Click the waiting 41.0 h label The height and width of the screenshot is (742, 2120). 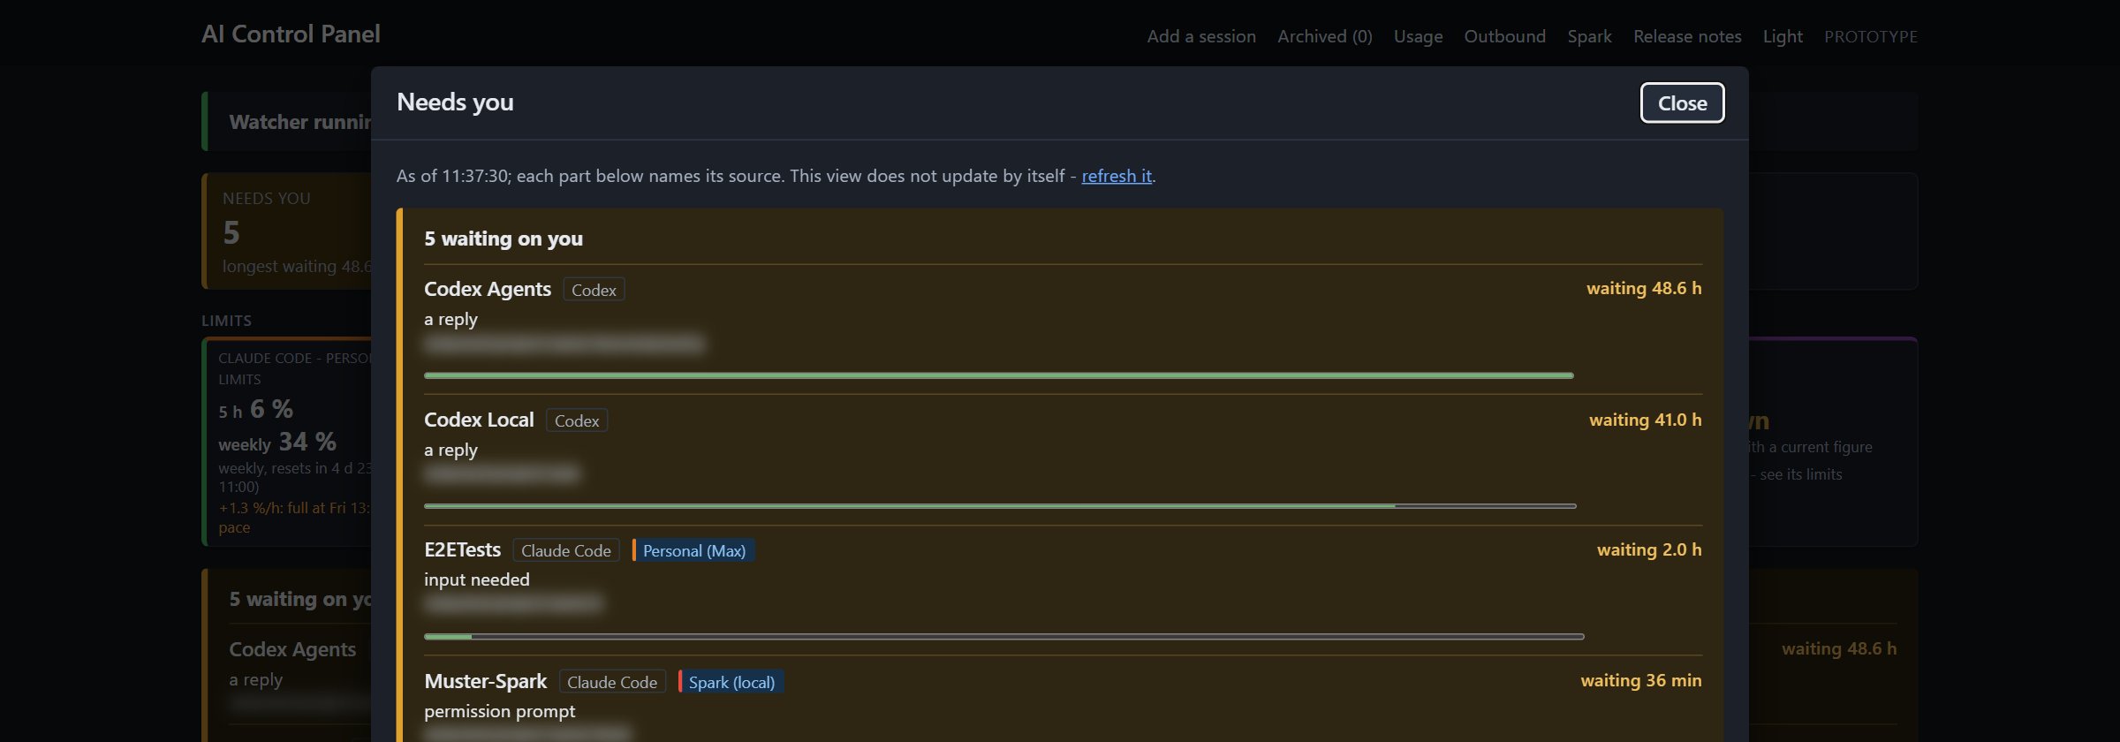click(x=1646, y=420)
